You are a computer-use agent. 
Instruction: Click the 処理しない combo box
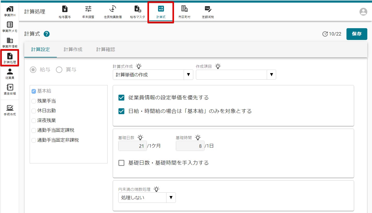(x=147, y=198)
